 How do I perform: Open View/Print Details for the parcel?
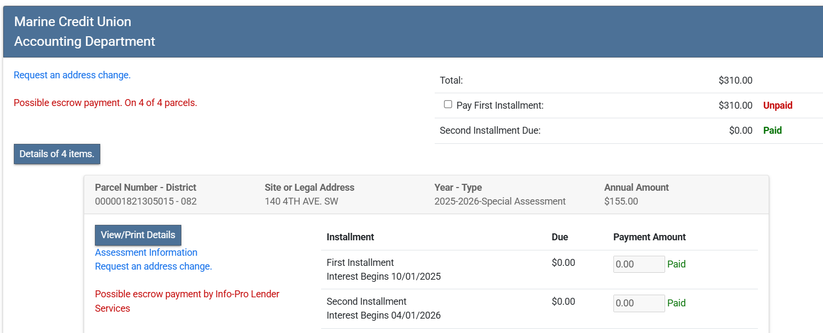pyautogui.click(x=138, y=235)
